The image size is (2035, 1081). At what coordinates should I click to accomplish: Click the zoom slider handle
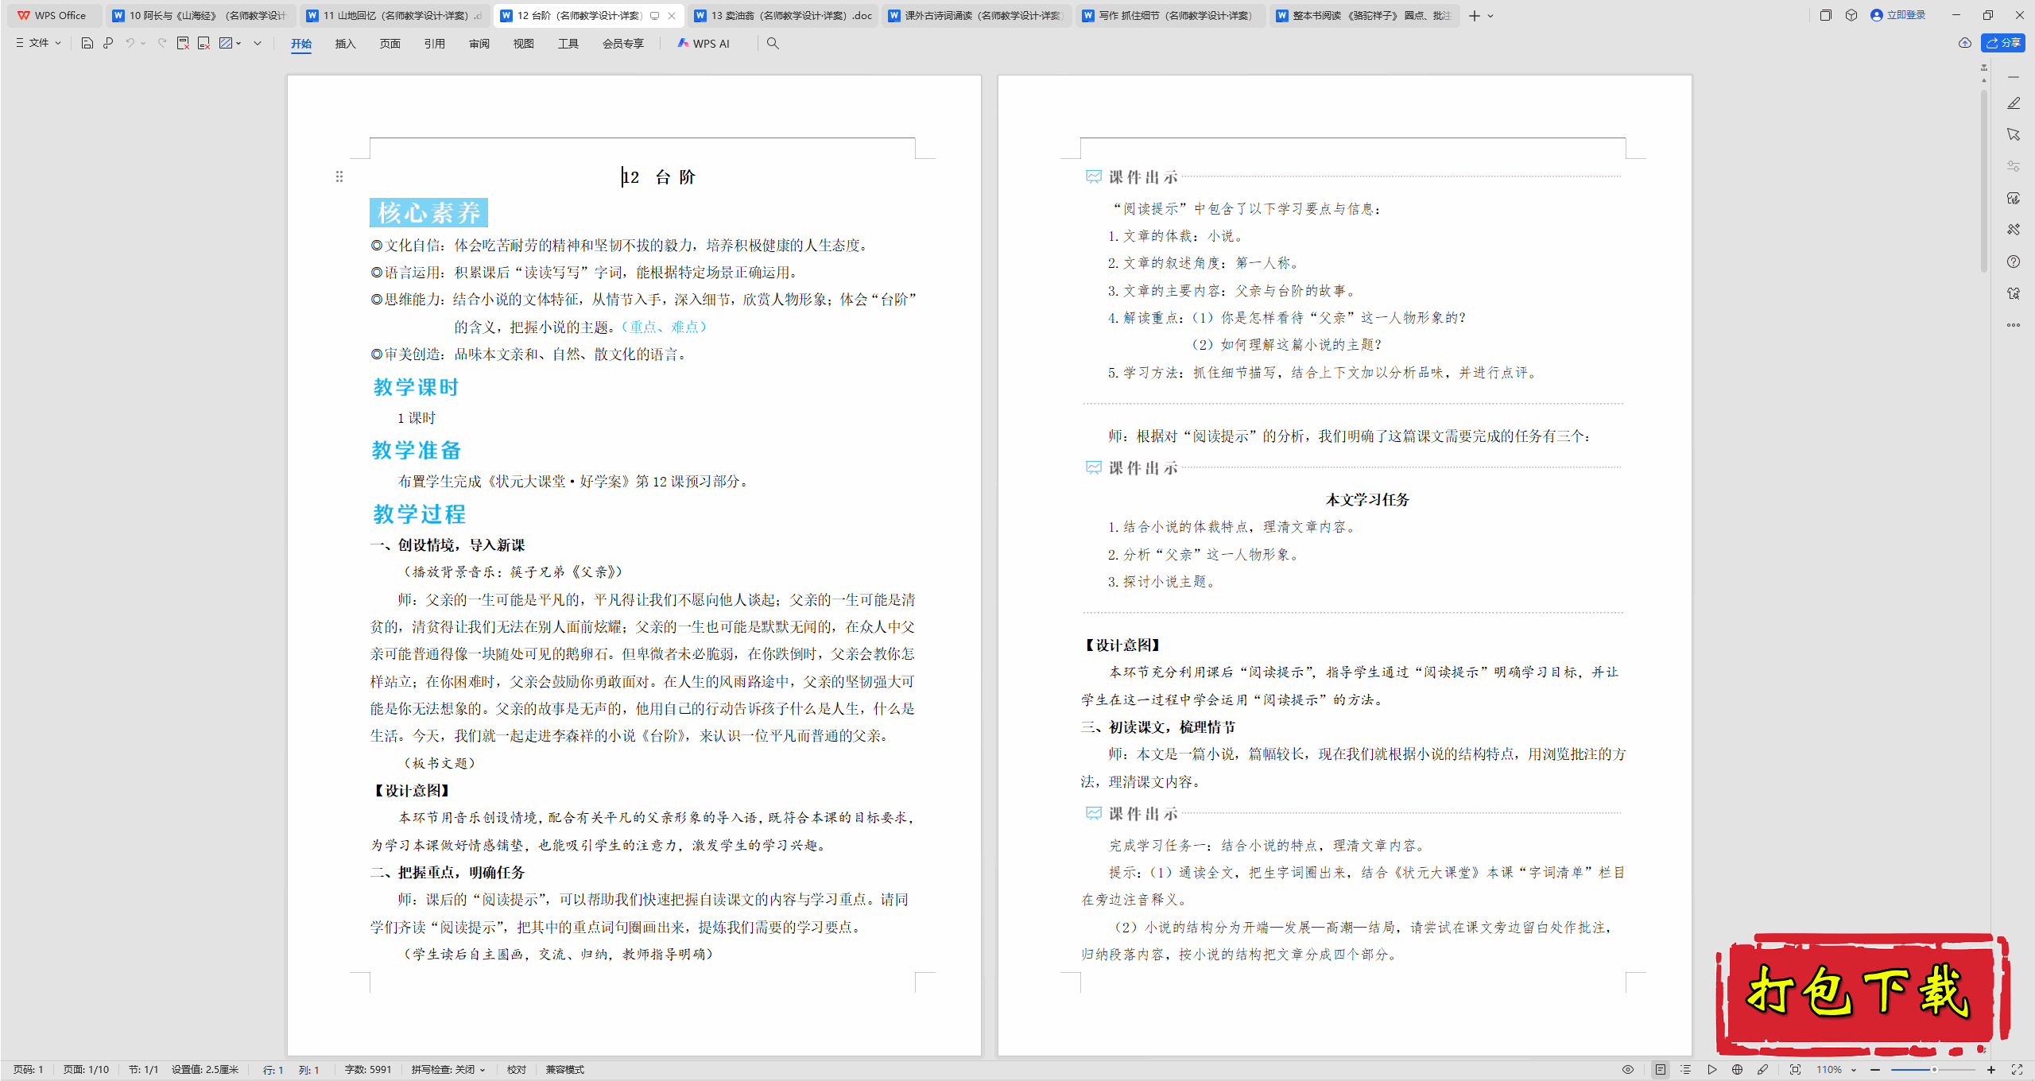pyautogui.click(x=1934, y=1070)
